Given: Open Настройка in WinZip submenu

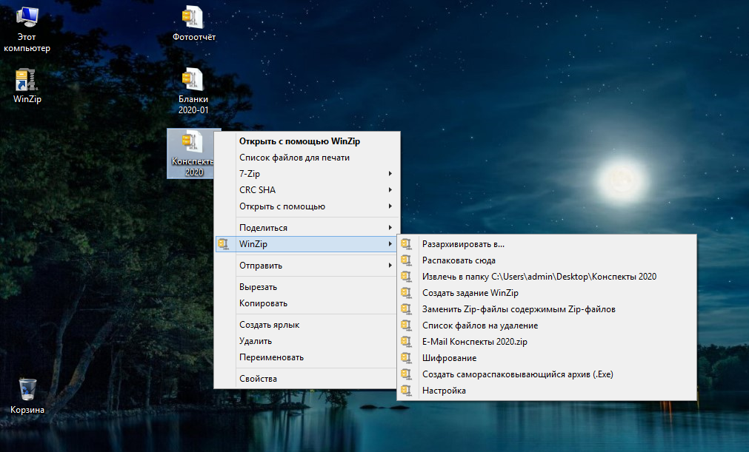Looking at the screenshot, I should (547, 391).
